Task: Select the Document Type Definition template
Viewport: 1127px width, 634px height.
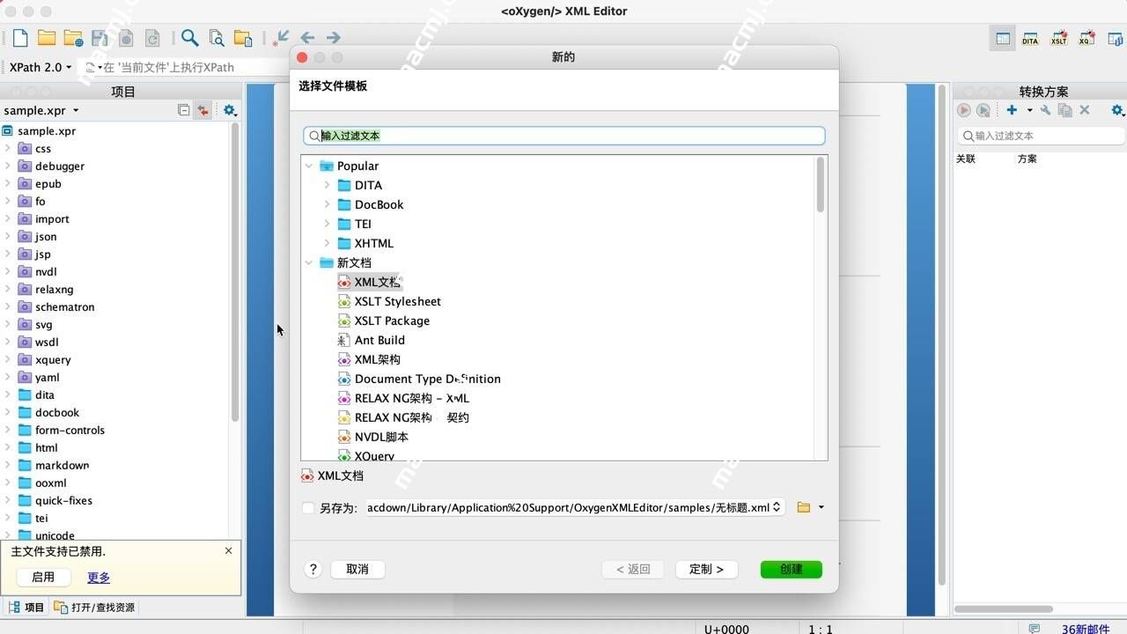Action: point(419,379)
